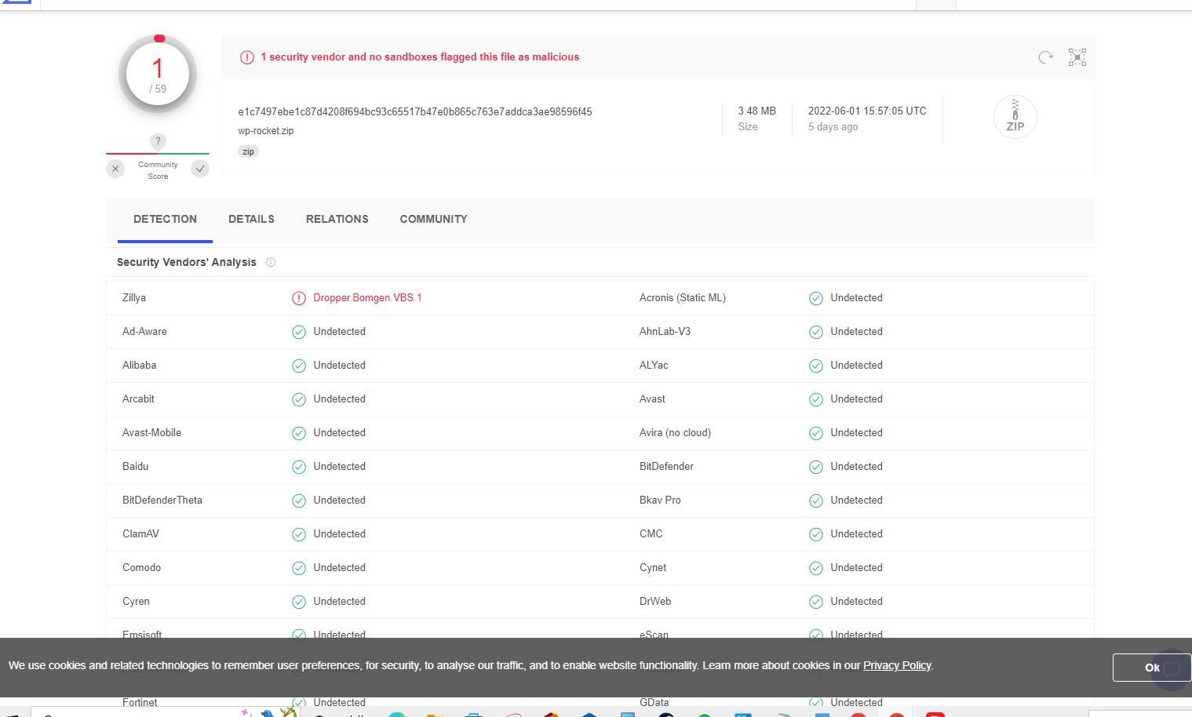This screenshot has width=1192, height=717.
Task: Click the Alibaba undetected check icon
Action: [299, 366]
